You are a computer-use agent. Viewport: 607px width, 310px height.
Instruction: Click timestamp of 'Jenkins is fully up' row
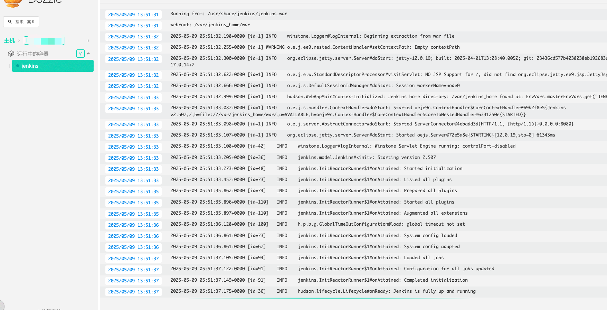pyautogui.click(x=133, y=292)
